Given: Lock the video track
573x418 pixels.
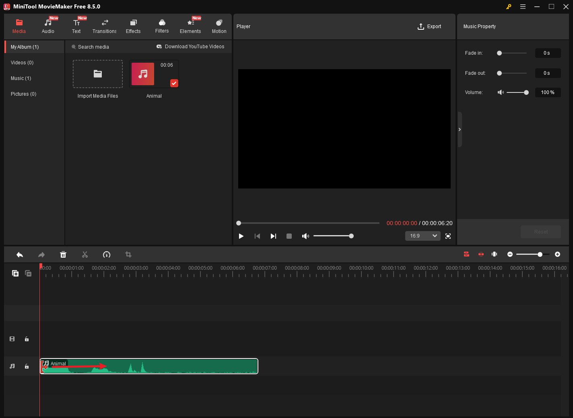Looking at the screenshot, I should tap(27, 339).
